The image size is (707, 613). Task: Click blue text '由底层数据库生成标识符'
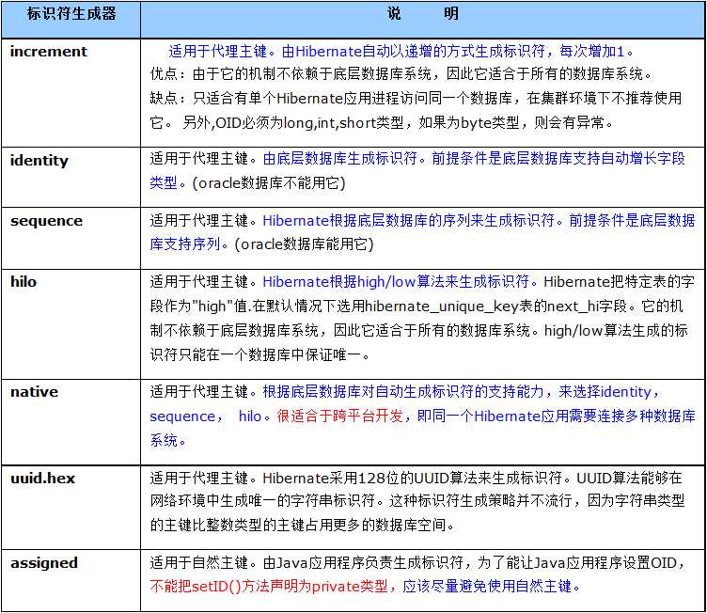(x=340, y=158)
